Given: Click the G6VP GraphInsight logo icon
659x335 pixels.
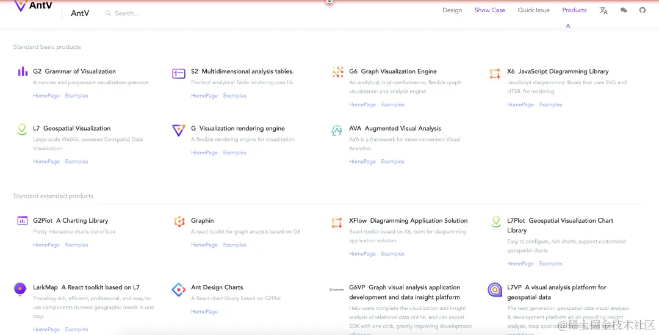Looking at the screenshot, I should pyautogui.click(x=337, y=289).
